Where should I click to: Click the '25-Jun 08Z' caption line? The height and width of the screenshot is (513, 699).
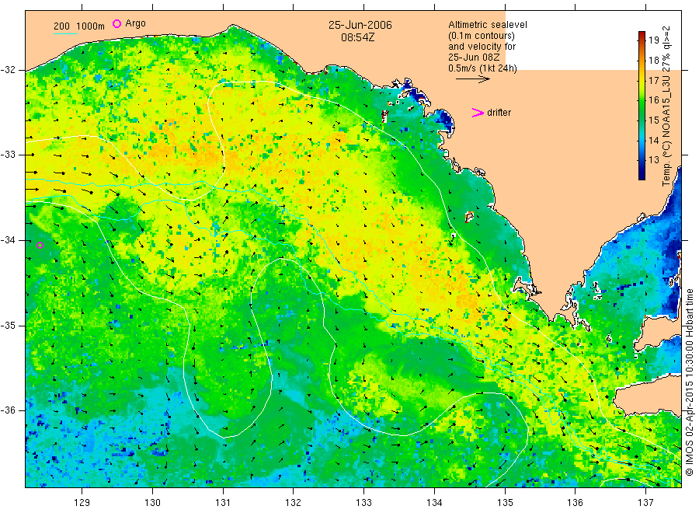pos(474,58)
